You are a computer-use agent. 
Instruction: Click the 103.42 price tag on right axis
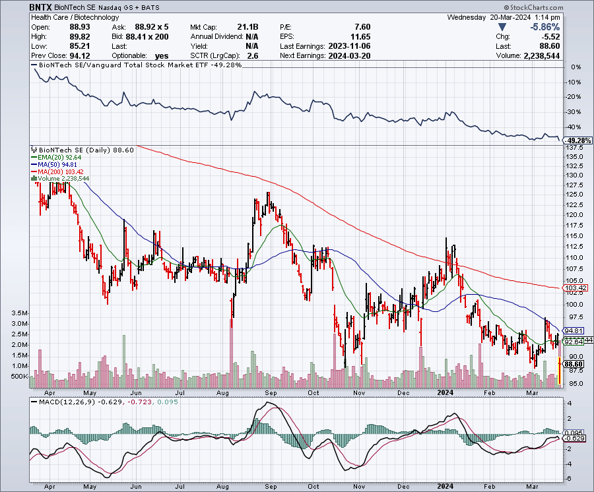coord(576,288)
